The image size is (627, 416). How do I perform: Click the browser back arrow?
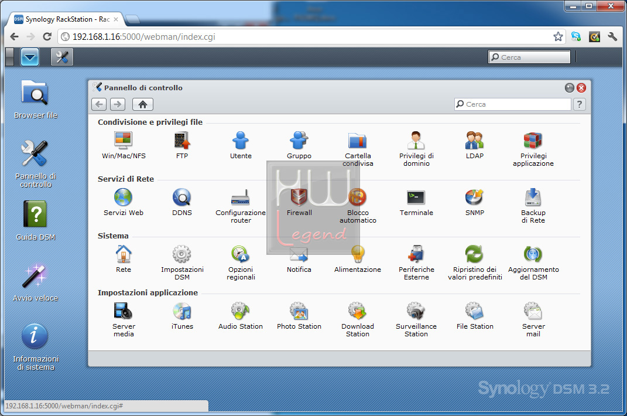point(15,37)
